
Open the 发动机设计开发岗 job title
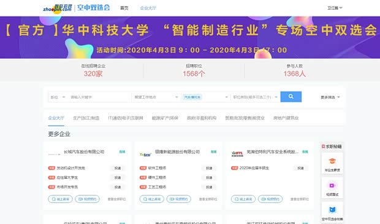click(x=70, y=168)
